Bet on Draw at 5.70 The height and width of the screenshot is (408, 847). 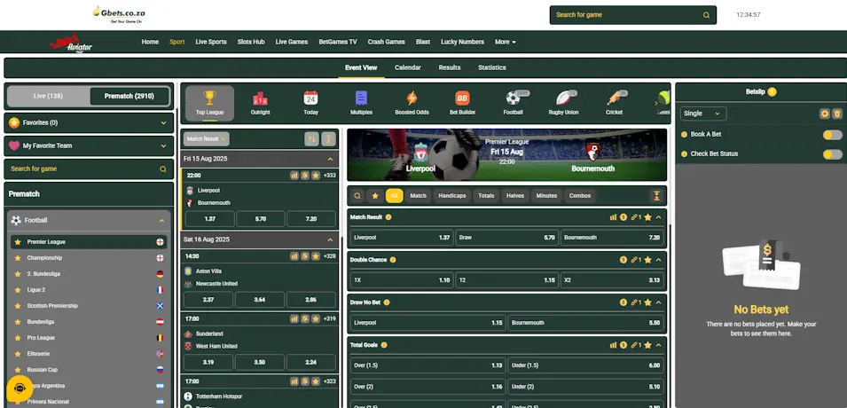[506, 237]
